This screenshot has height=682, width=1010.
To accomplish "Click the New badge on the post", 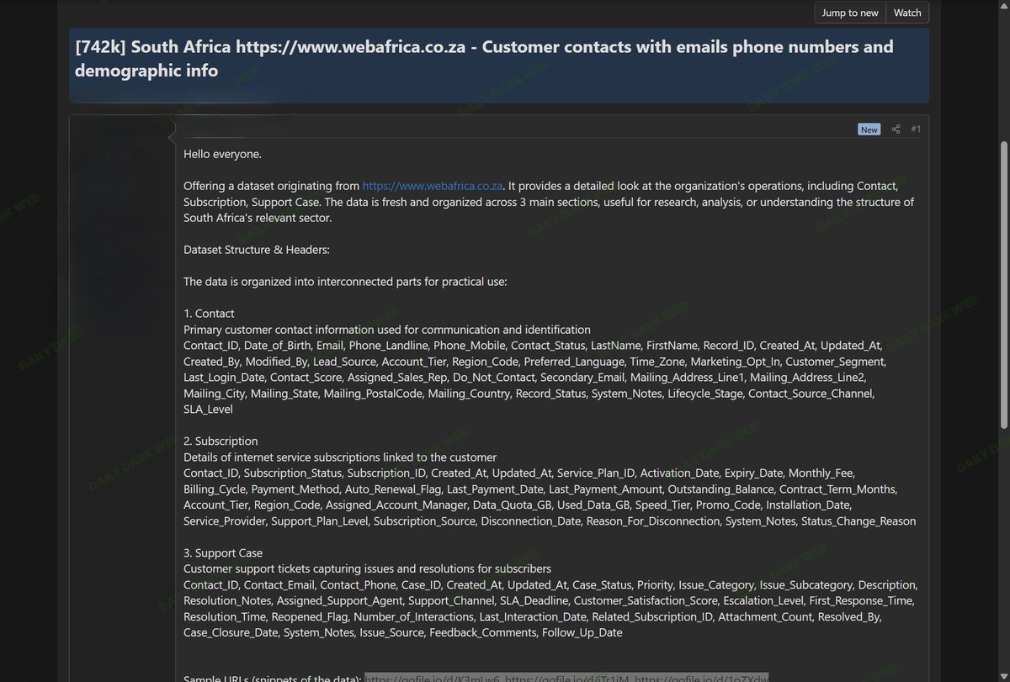I will 869,130.
